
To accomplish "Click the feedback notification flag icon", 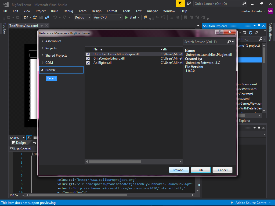I will (180, 3).
